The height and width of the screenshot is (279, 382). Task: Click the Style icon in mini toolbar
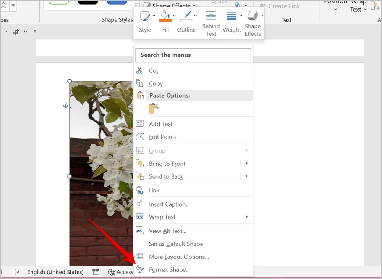coord(145,16)
